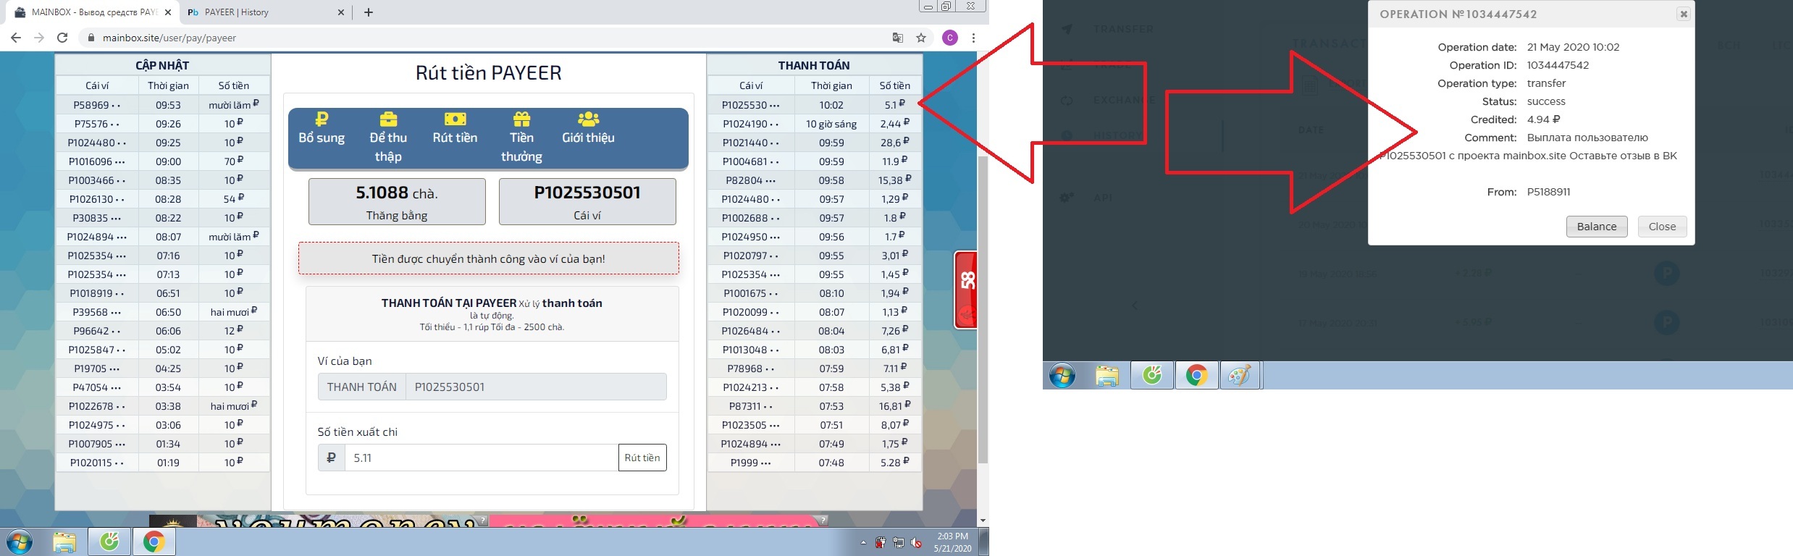Select the P87311 payment of 16,81
Viewport: 1793px width, 556px height.
tap(815, 406)
